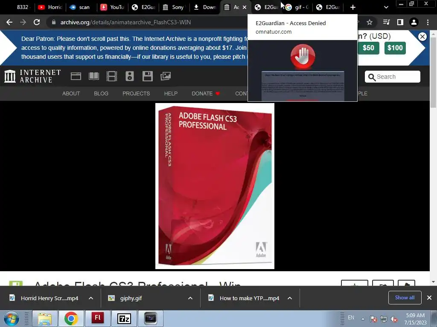
Task: Open Internet Archive web section icon
Action: [x=76, y=76]
